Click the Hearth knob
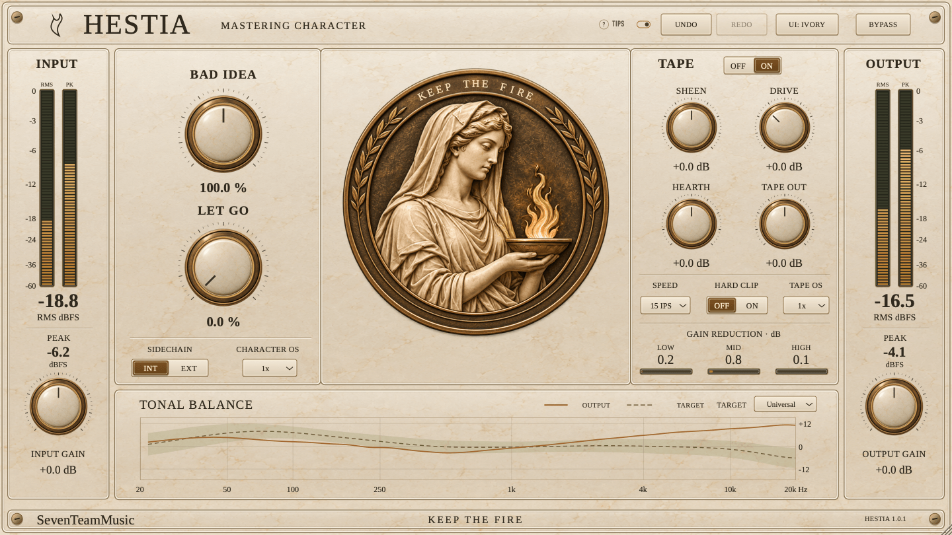The width and height of the screenshot is (952, 535). (692, 223)
